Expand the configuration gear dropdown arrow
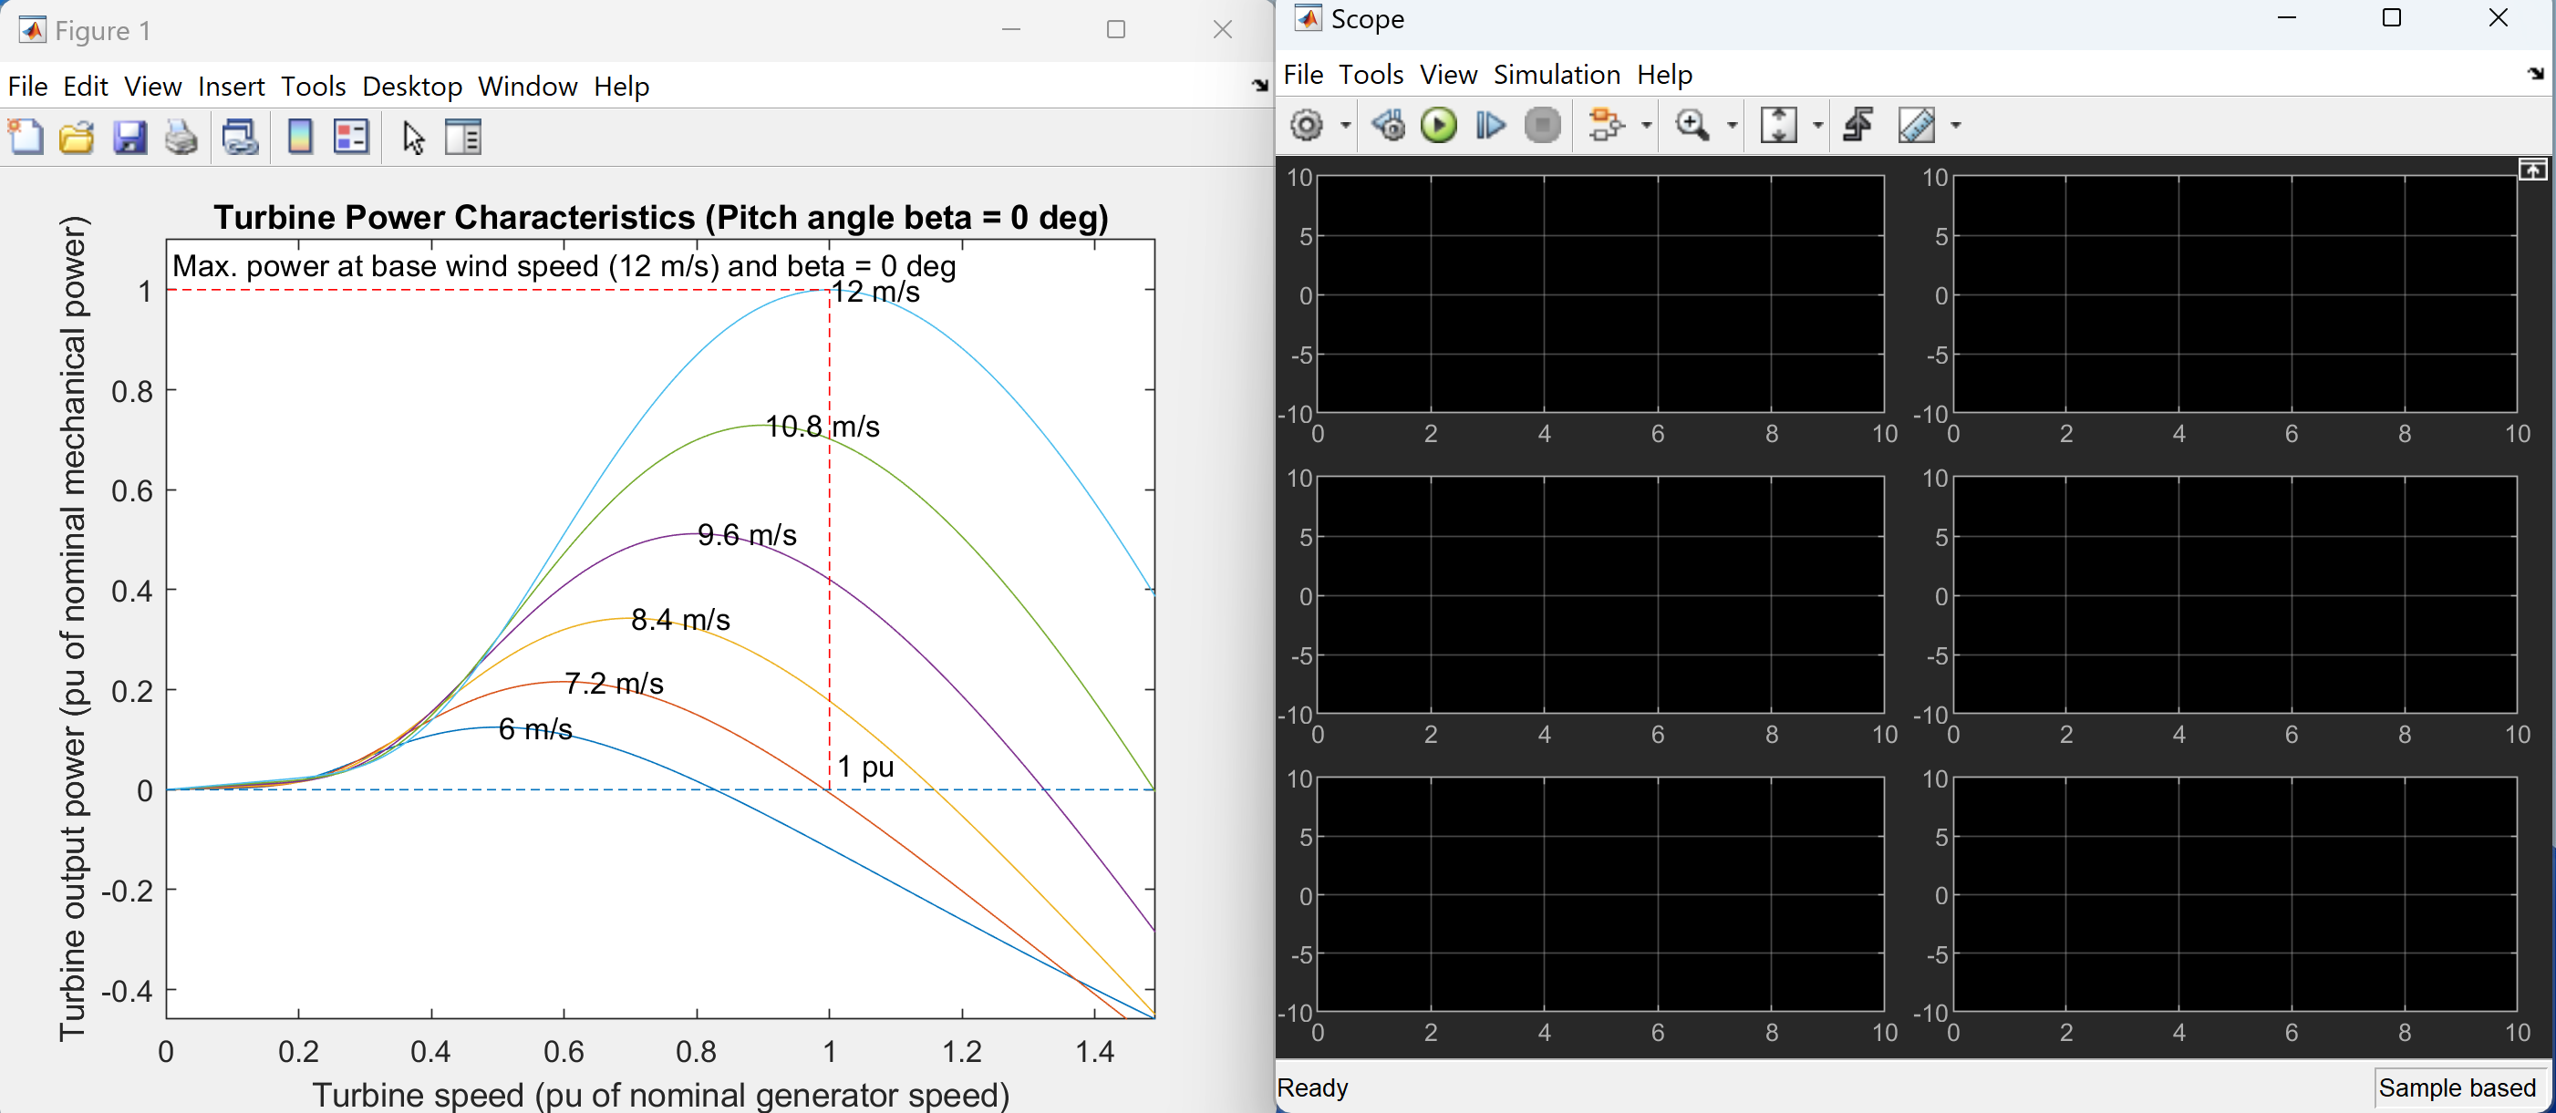This screenshot has height=1113, width=2556. click(1345, 126)
